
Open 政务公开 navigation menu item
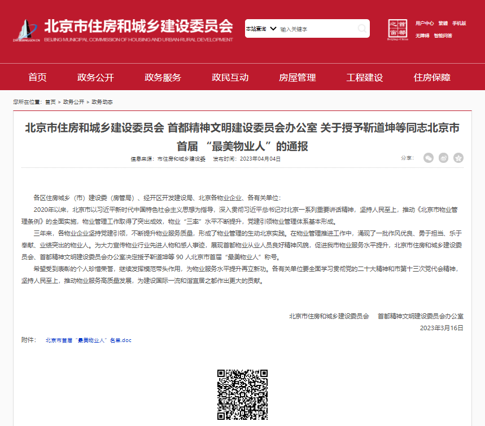(95, 77)
